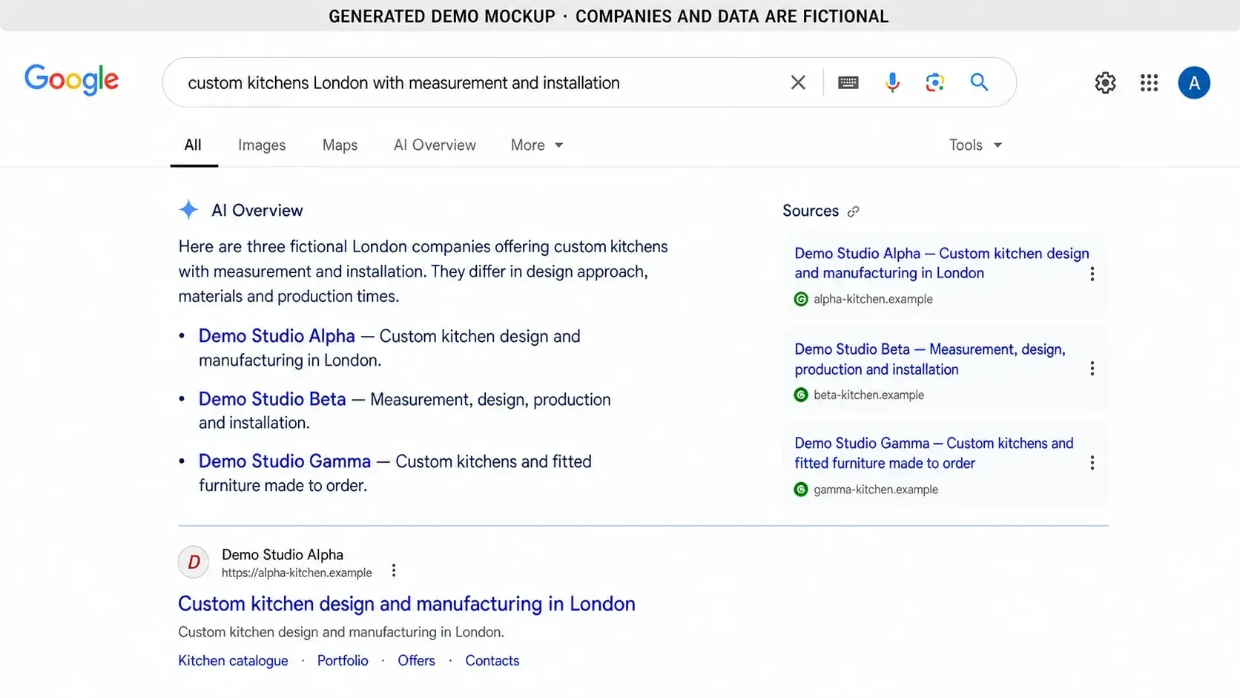Click the snippet 'Custom kitchen design and manufacturing in London.'
The image size is (1240, 698).
coord(341,632)
